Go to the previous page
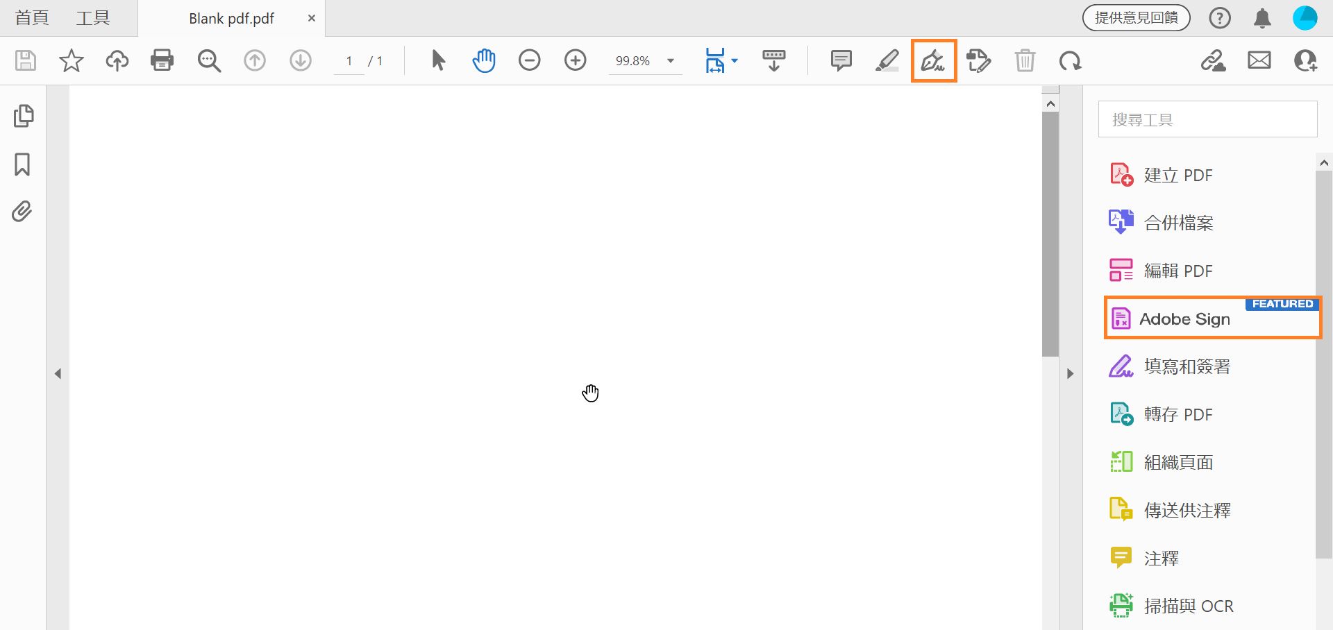Image resolution: width=1333 pixels, height=630 pixels. pyautogui.click(x=255, y=61)
